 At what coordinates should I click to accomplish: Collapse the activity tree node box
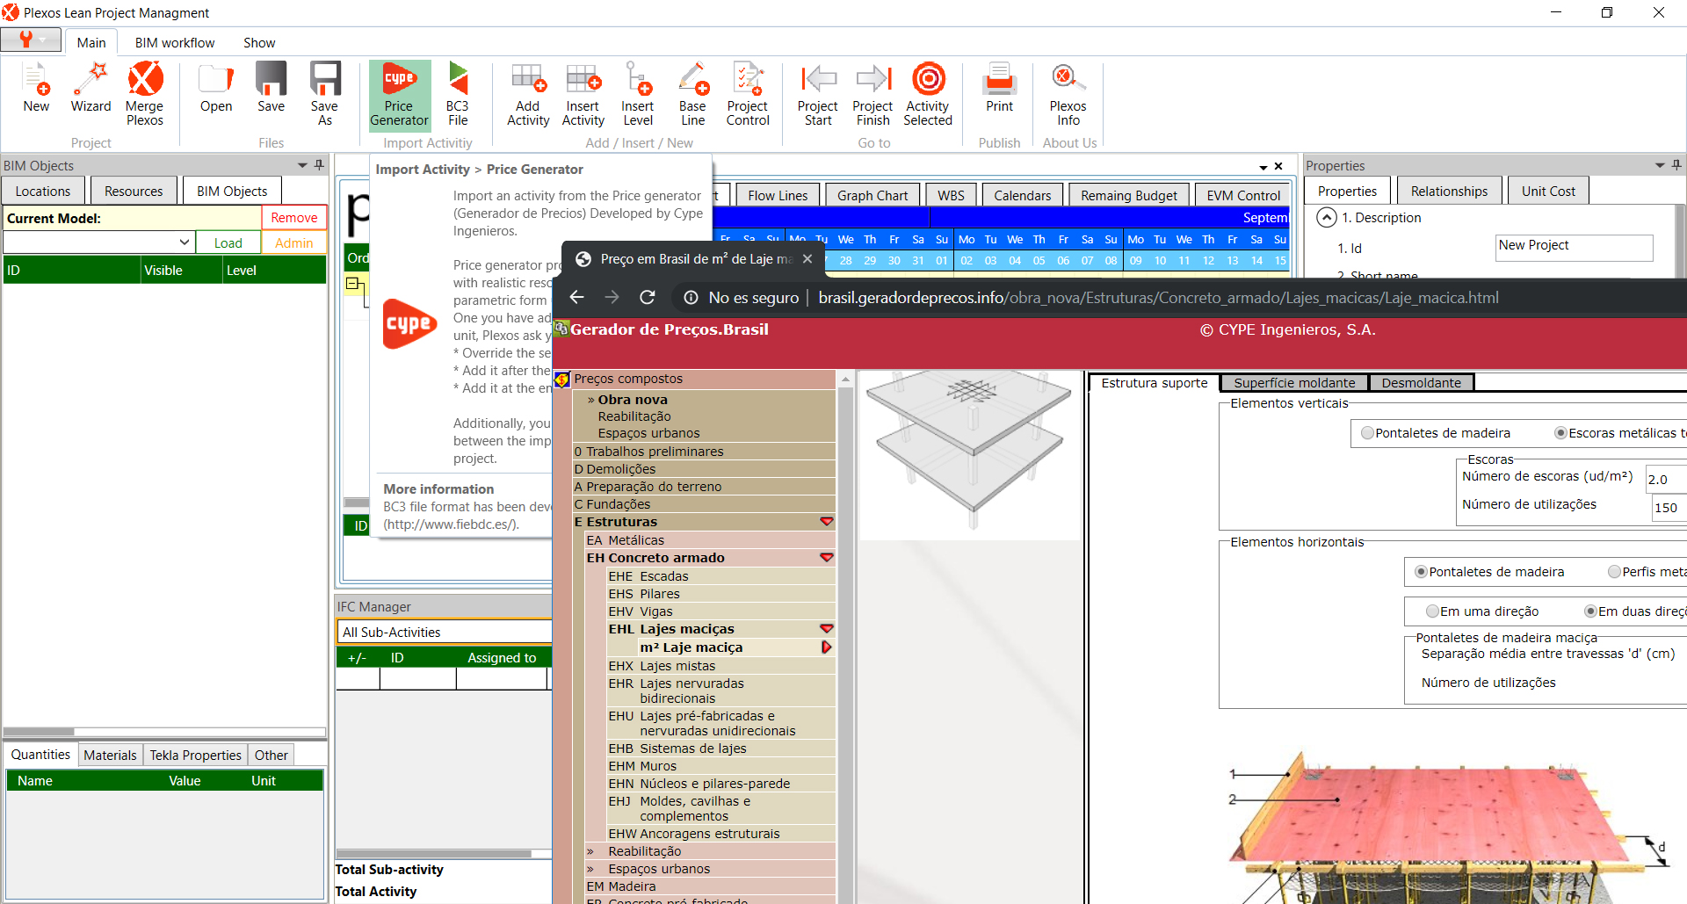[x=351, y=284]
